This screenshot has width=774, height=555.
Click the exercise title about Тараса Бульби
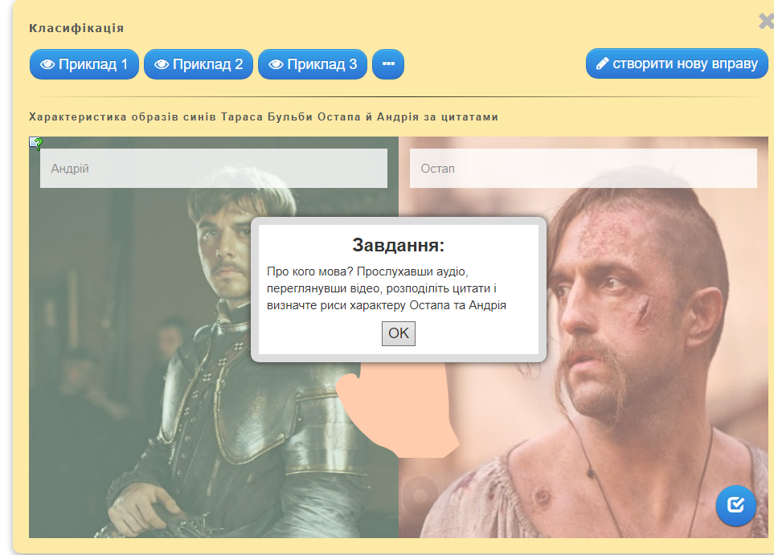[264, 117]
